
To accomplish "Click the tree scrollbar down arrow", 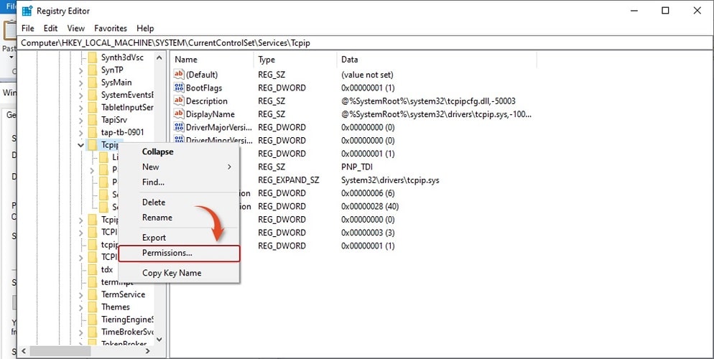I will point(159,339).
